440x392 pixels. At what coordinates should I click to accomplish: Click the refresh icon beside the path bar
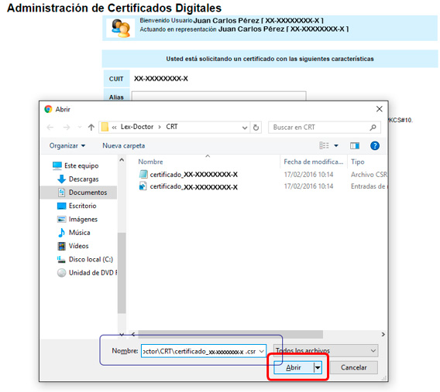(x=256, y=128)
